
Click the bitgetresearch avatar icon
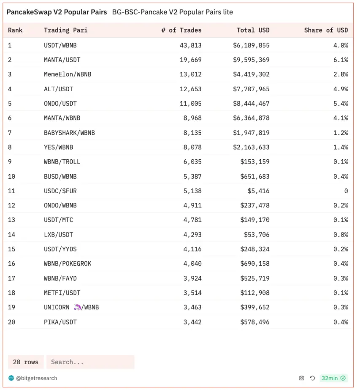(11, 378)
